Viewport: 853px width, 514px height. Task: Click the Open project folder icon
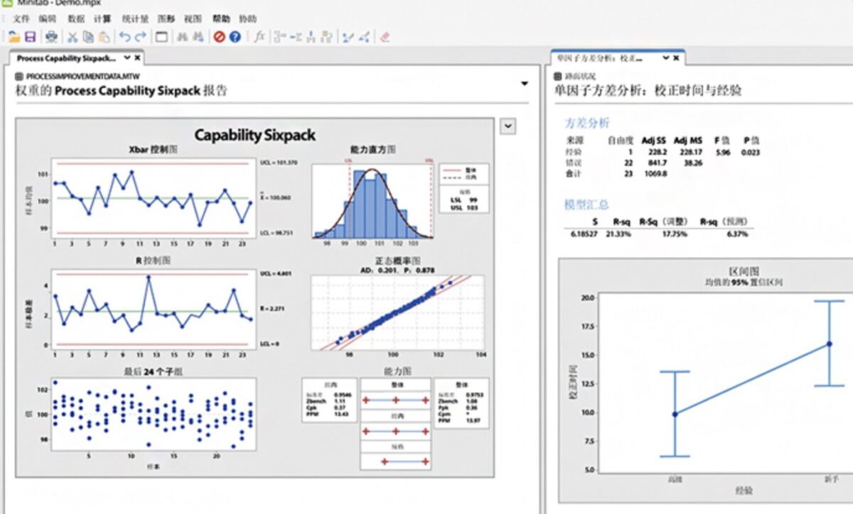(x=14, y=37)
